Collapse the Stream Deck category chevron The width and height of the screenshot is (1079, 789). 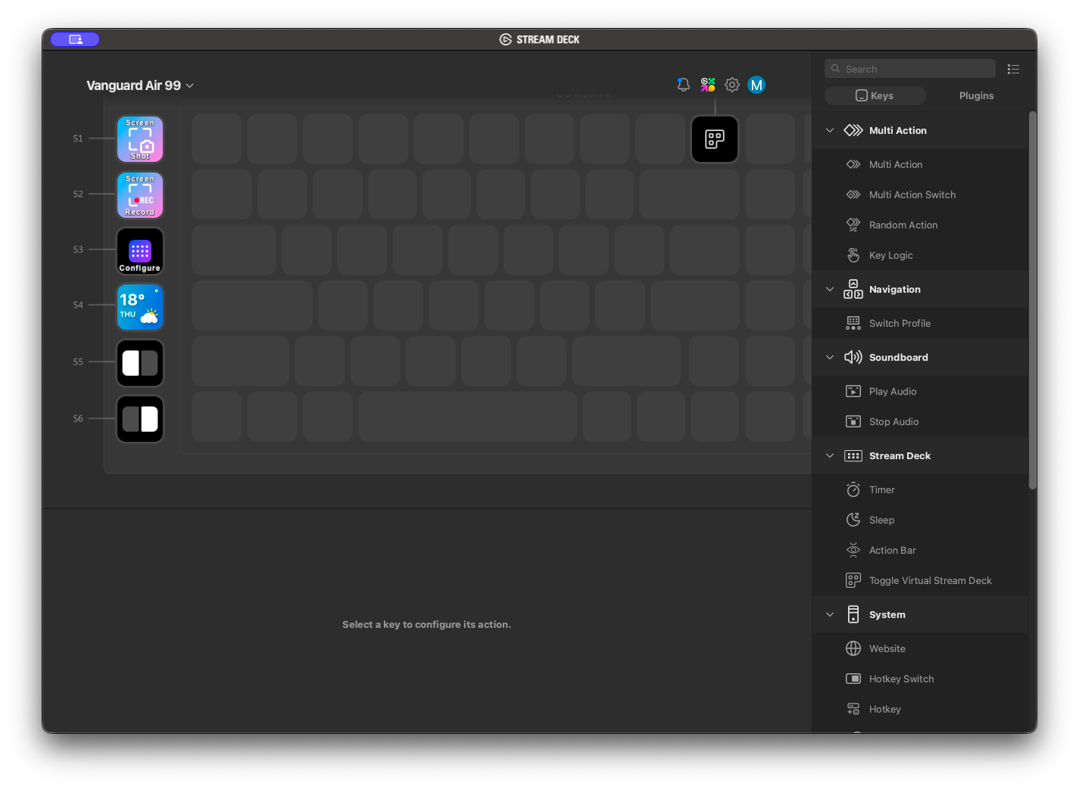(830, 455)
